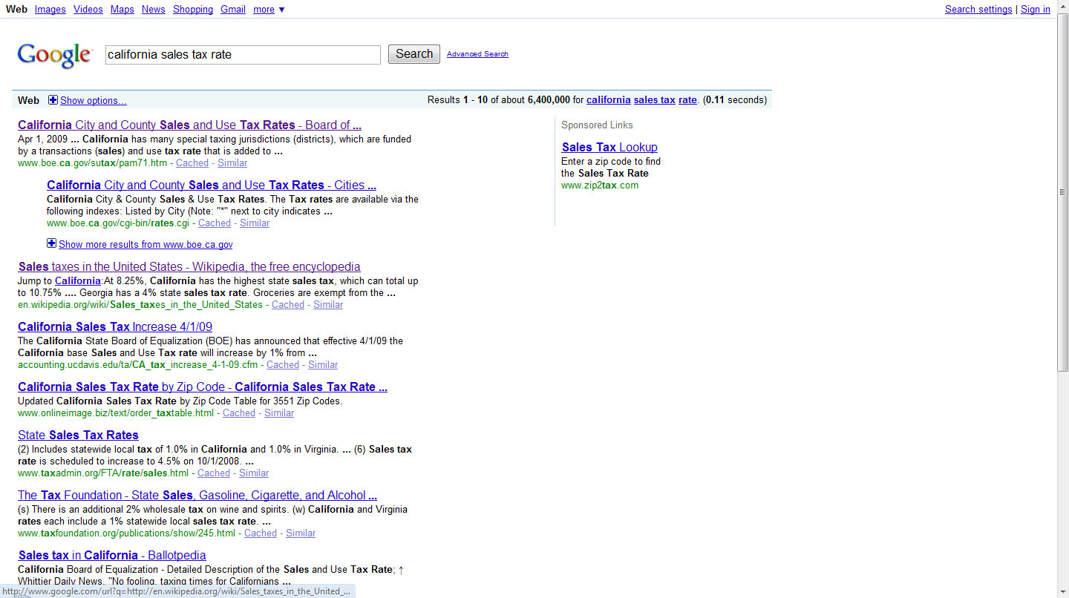
Task: Open 'State Sales Tax Rates' result
Action: (78, 435)
